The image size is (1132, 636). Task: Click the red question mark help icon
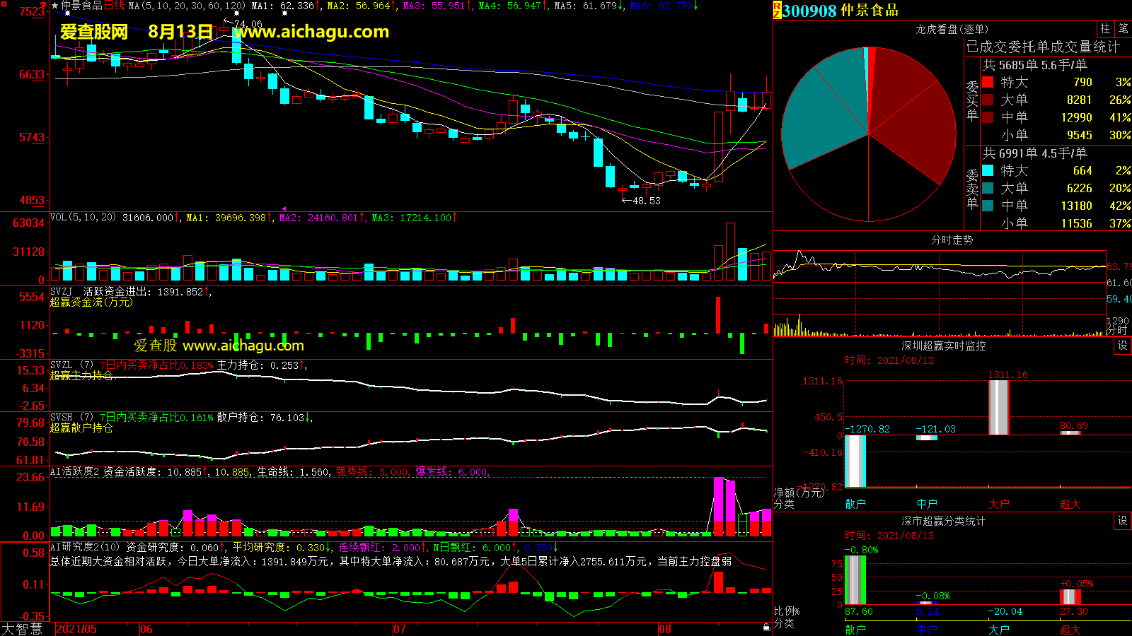[x=45, y=6]
